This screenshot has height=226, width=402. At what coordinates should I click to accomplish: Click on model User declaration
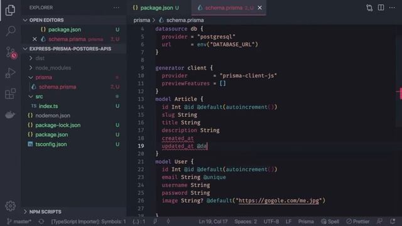coord(175,162)
